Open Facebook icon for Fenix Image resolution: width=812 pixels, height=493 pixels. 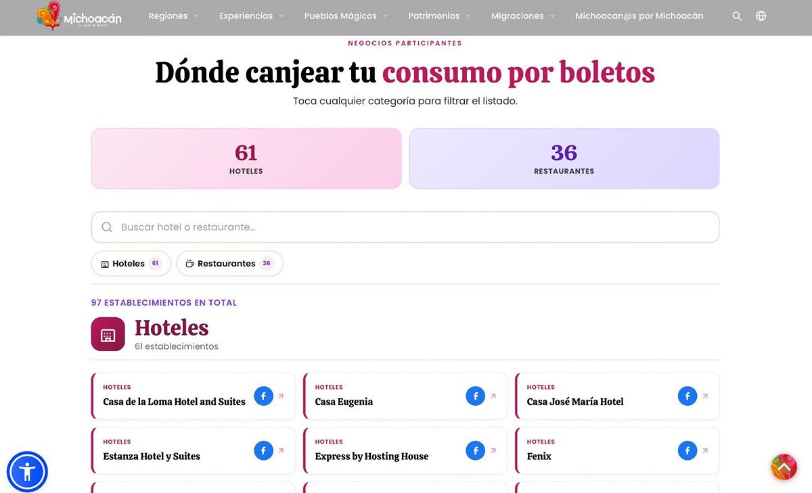tap(687, 450)
